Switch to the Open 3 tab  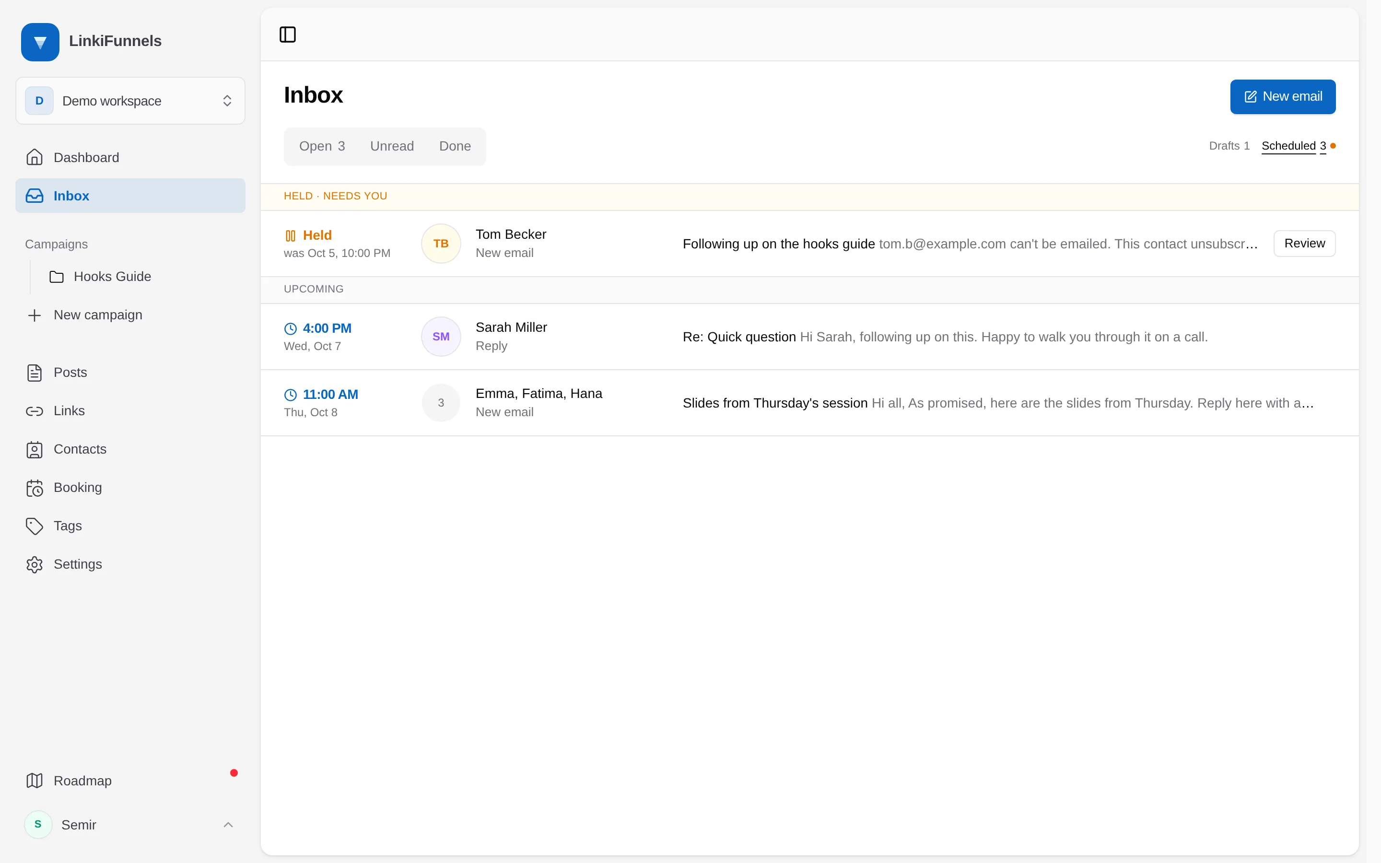click(322, 146)
